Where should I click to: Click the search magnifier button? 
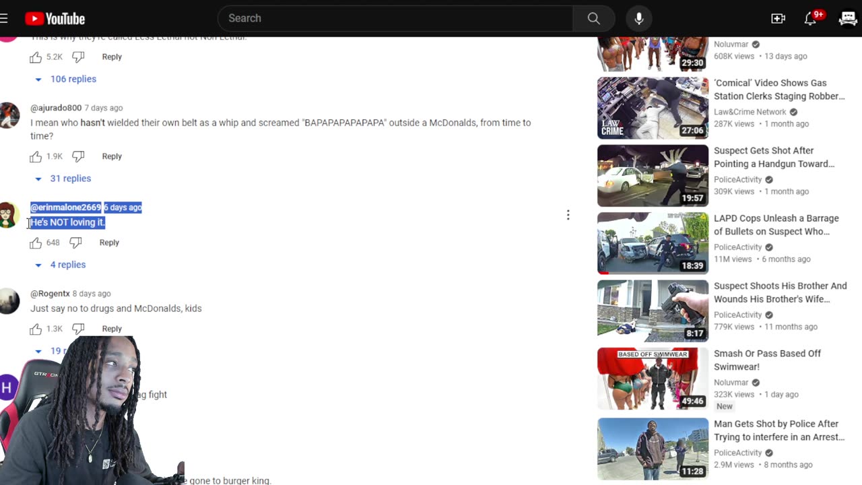pos(593,18)
